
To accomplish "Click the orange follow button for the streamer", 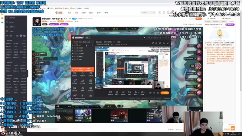I will pos(199,19).
